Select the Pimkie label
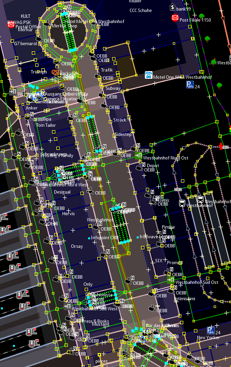Viewport: 231px width, 367px height. point(168,227)
